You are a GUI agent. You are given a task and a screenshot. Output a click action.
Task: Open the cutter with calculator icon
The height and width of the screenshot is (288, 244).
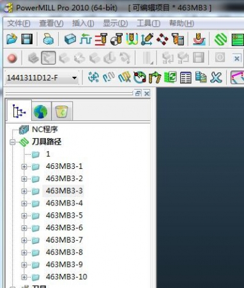[x=178, y=39]
